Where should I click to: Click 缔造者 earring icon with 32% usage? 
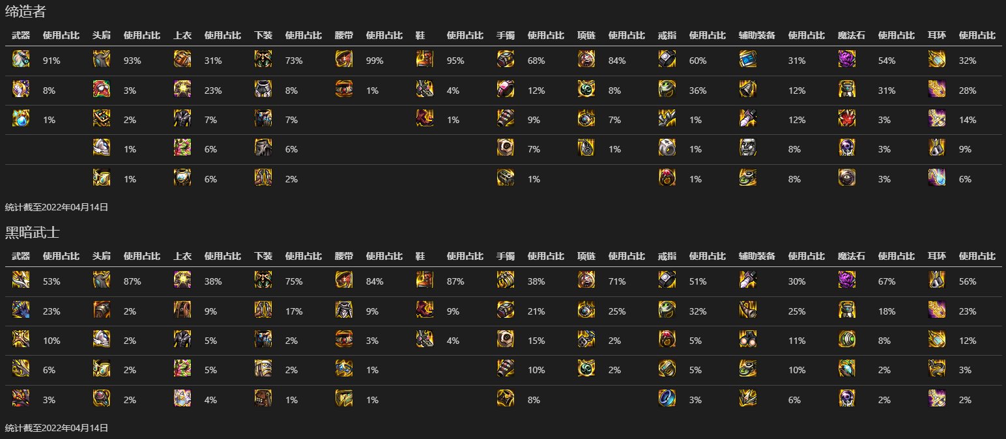(x=937, y=59)
